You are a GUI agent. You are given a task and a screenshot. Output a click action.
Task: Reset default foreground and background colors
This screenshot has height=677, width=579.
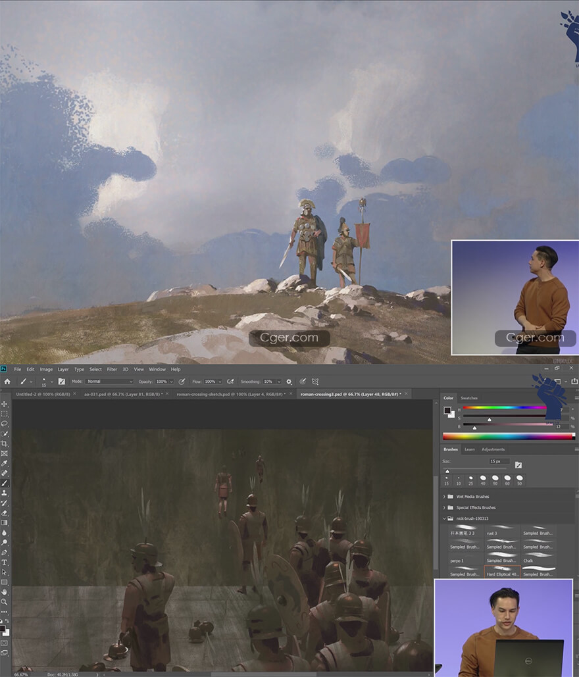click(x=1, y=621)
